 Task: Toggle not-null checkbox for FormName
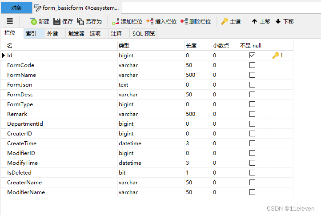(x=252, y=75)
